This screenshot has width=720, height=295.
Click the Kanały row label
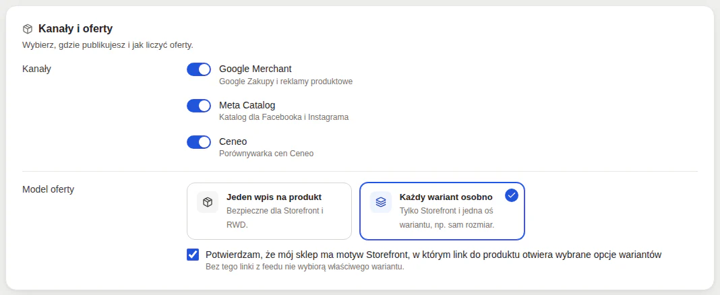[36, 69]
